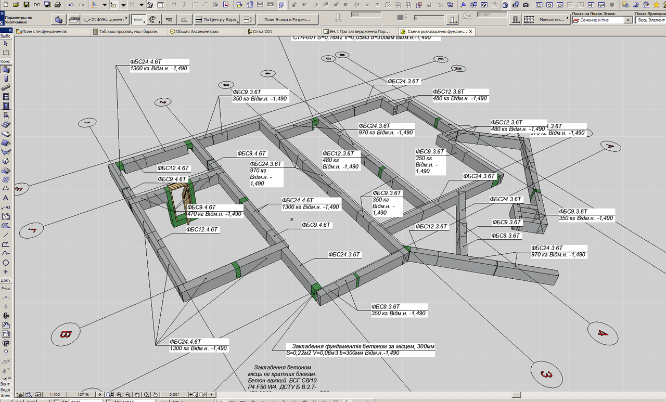Switch to the 'Общая Аксонометрия' tab

click(206, 31)
